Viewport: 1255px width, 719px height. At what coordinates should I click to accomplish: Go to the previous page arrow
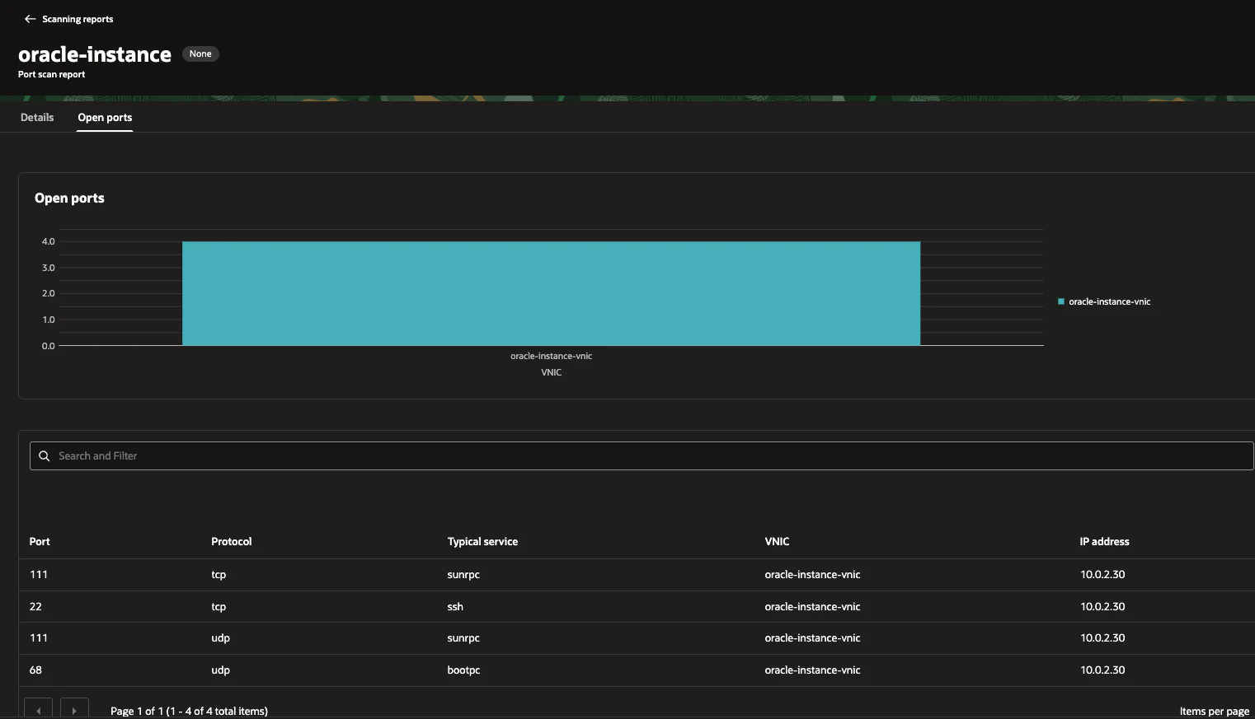coord(38,710)
